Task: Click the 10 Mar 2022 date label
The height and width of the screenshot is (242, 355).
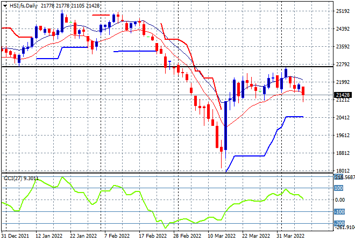Action: tap(222, 236)
